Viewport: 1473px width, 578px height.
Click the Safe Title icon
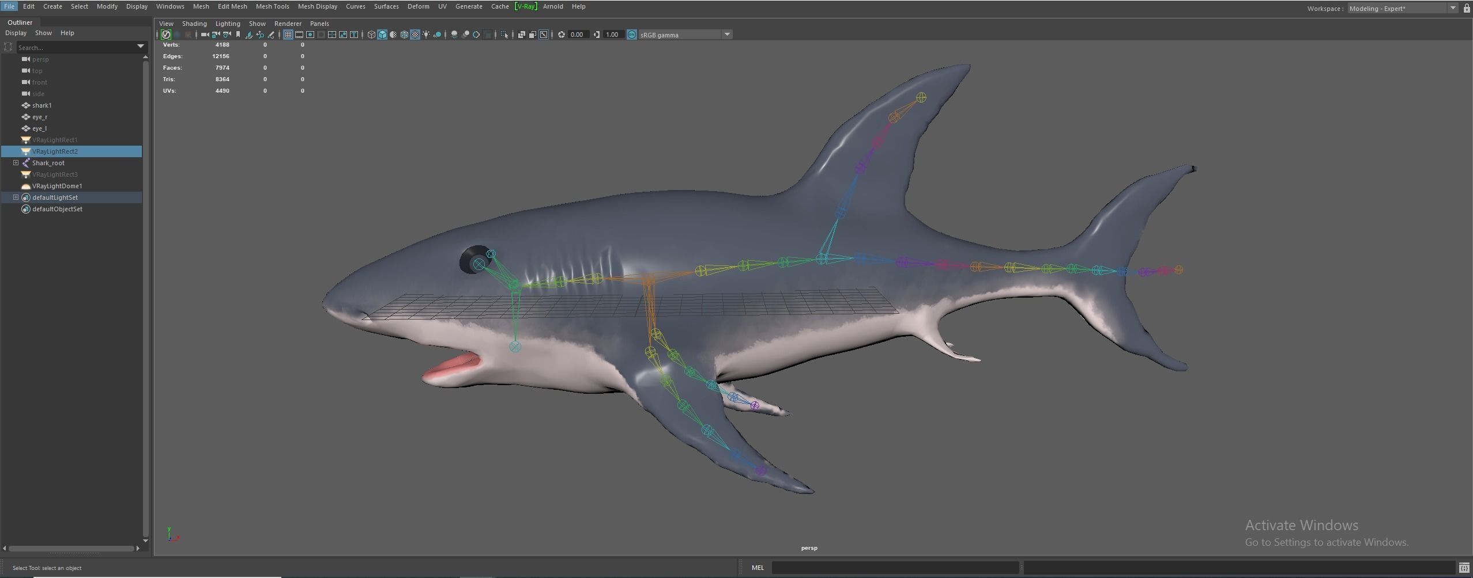354,35
